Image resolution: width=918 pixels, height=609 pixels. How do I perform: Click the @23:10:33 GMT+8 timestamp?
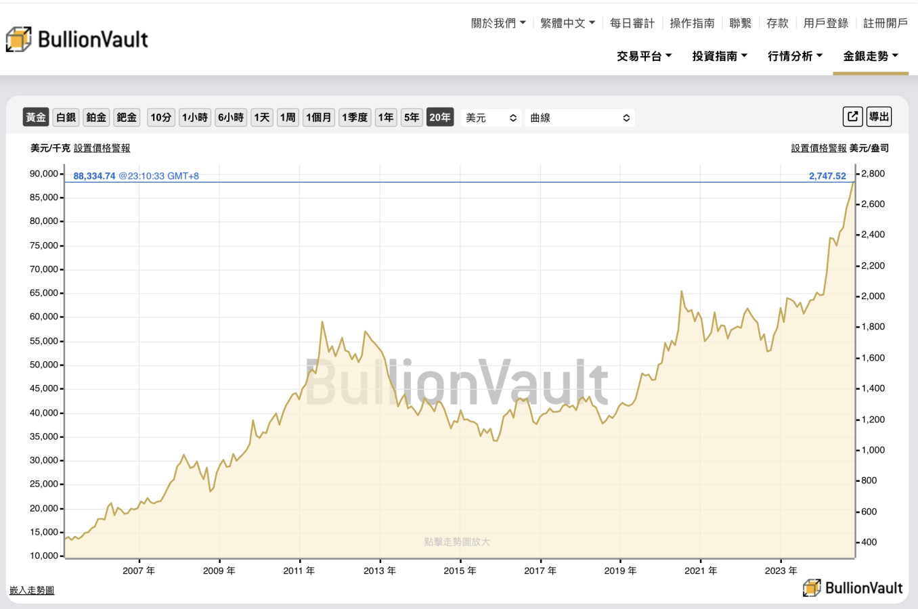[x=159, y=176]
